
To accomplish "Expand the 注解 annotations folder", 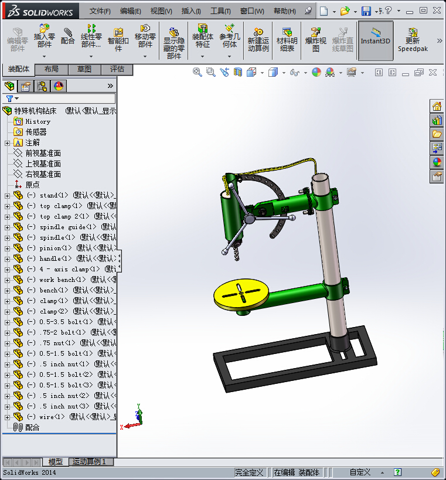I will tap(8, 143).
